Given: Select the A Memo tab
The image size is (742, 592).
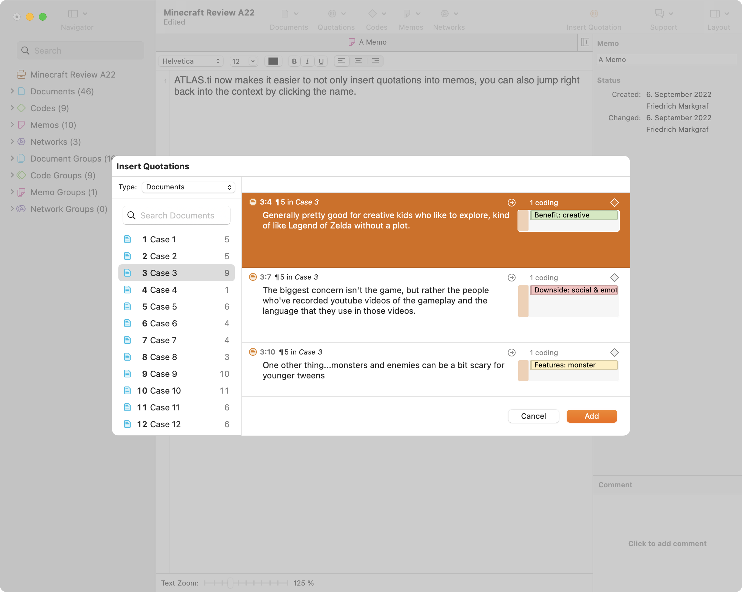Looking at the screenshot, I should 367,42.
